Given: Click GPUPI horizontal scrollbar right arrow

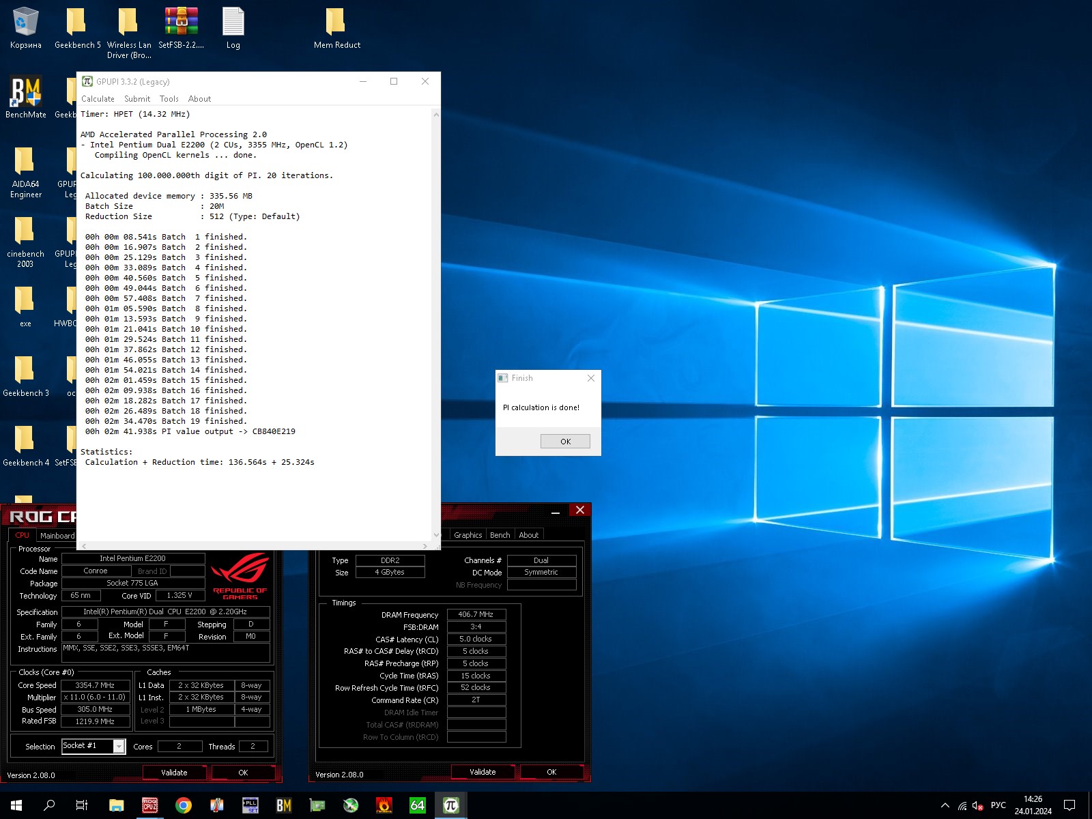Looking at the screenshot, I should (425, 545).
